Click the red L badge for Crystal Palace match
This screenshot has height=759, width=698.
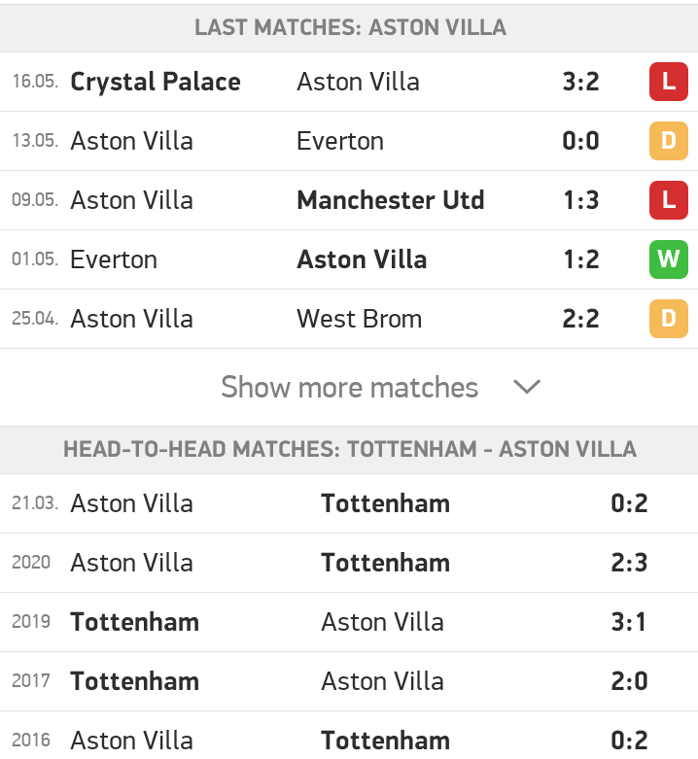[668, 82]
